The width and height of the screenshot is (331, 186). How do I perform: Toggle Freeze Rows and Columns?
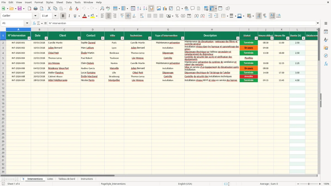point(212,9)
